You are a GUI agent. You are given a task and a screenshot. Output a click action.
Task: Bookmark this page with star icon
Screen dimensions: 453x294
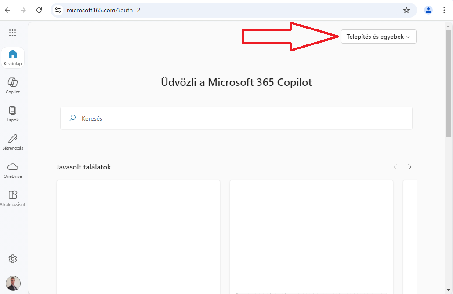click(406, 10)
